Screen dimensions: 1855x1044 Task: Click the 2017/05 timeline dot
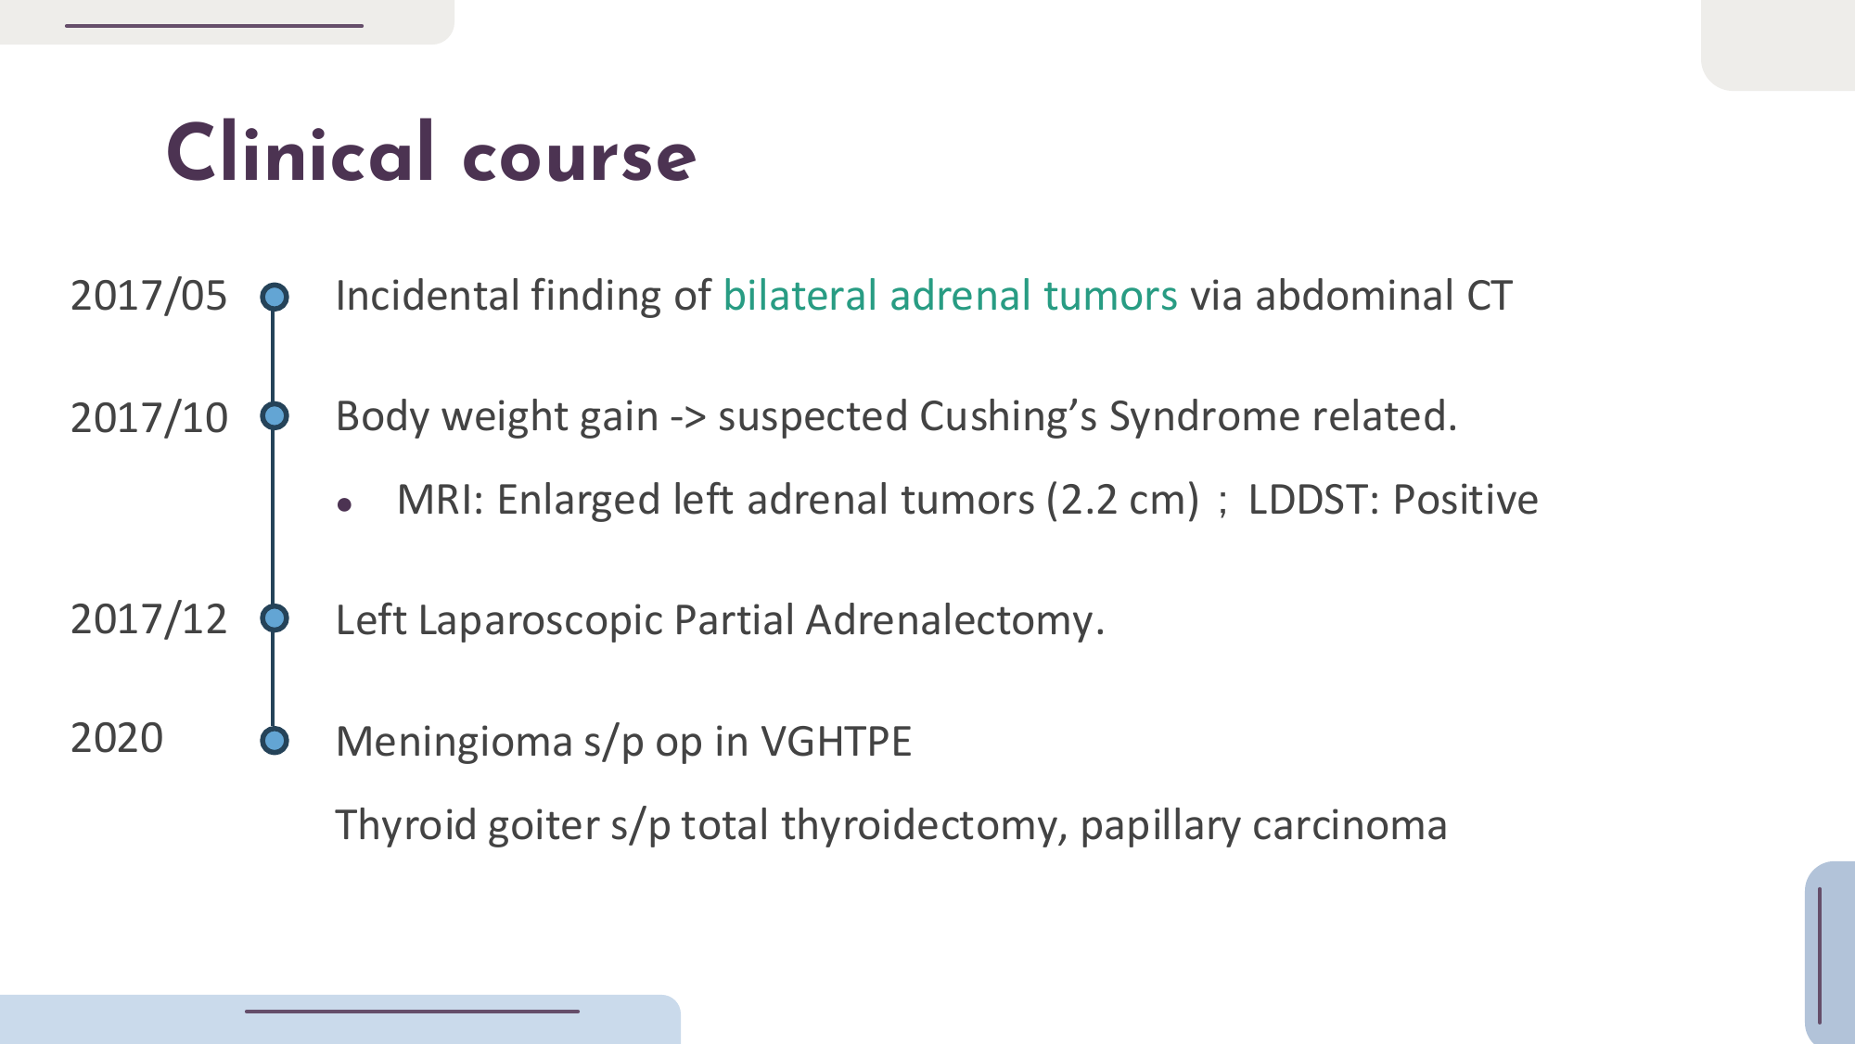[x=274, y=297]
